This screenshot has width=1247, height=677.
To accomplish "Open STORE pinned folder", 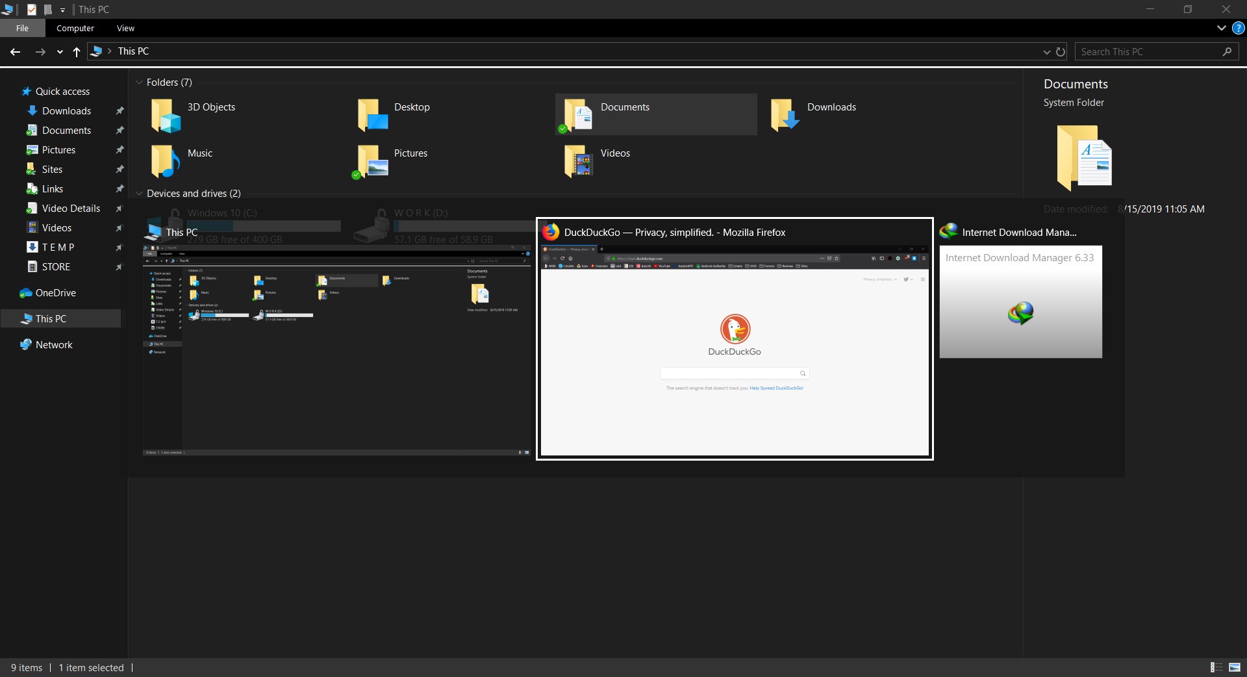I will [56, 267].
